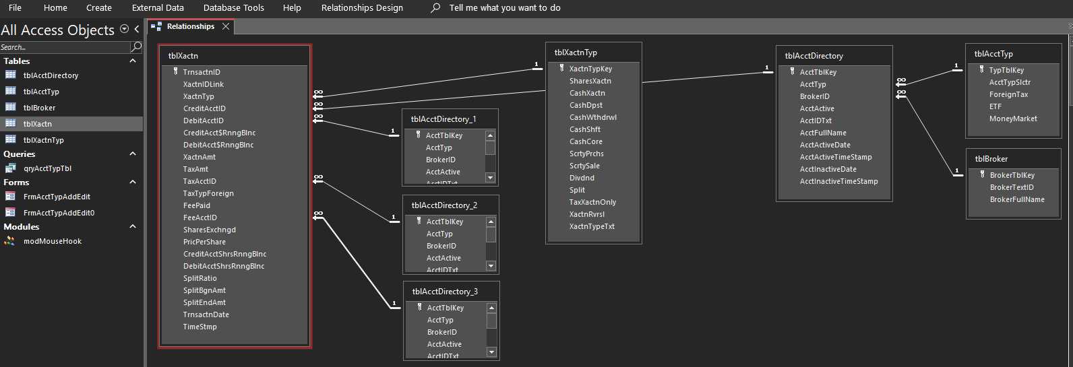Click the key icon next to BrokerTblKey
This screenshot has height=367, width=1073.
[x=982, y=175]
